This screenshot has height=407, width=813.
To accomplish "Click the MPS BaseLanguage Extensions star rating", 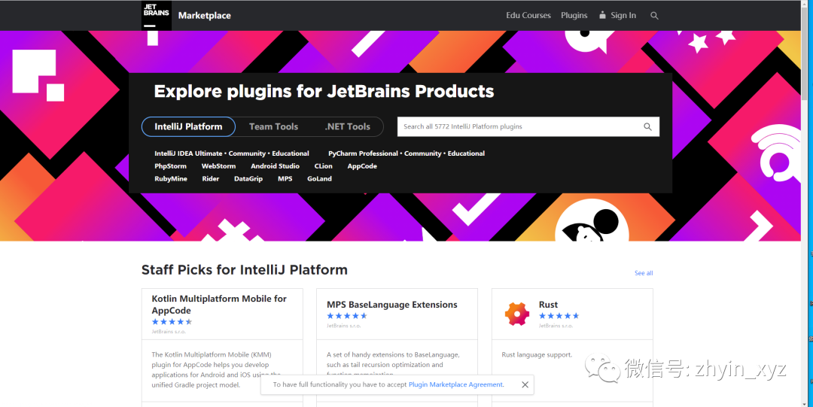I will pyautogui.click(x=347, y=316).
